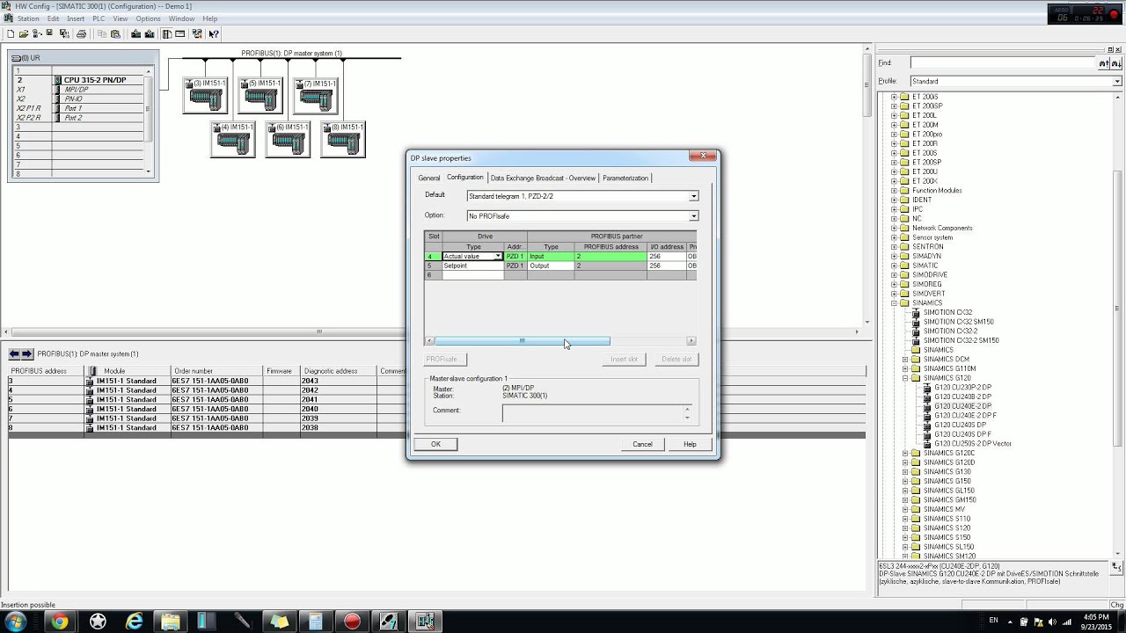
Task: Collapse the SINAMICS folder in catalog
Action: (x=894, y=302)
